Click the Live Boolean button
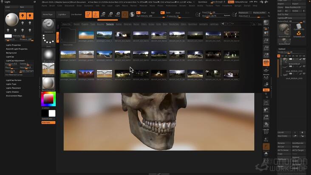This screenshot has height=175, width=311. point(76,14)
